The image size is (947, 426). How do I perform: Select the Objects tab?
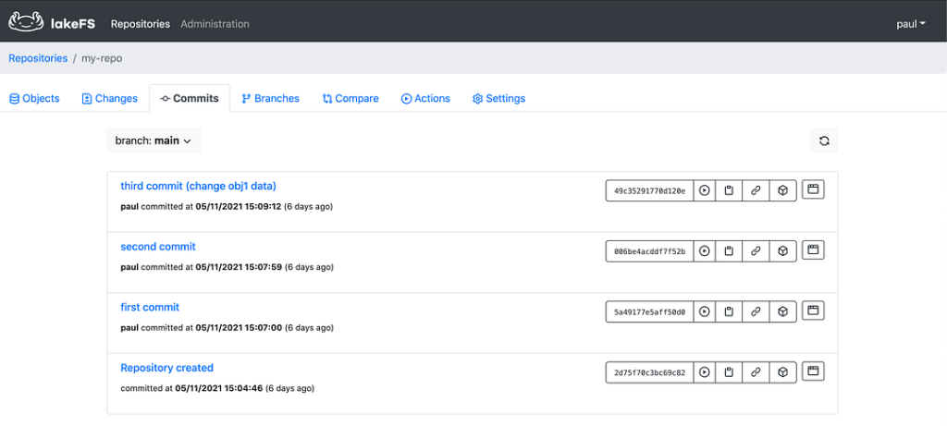(34, 98)
